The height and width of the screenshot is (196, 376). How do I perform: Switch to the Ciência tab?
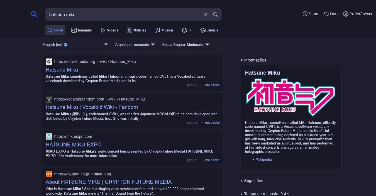209,30
